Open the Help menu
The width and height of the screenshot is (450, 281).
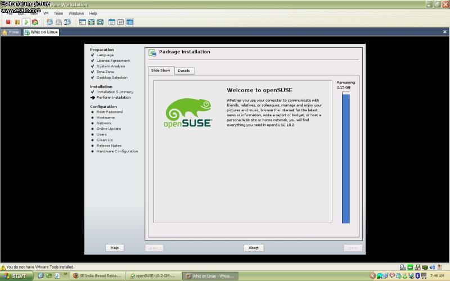pos(93,13)
